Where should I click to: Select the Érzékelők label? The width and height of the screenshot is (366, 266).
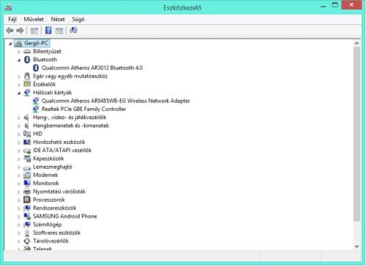[45, 84]
